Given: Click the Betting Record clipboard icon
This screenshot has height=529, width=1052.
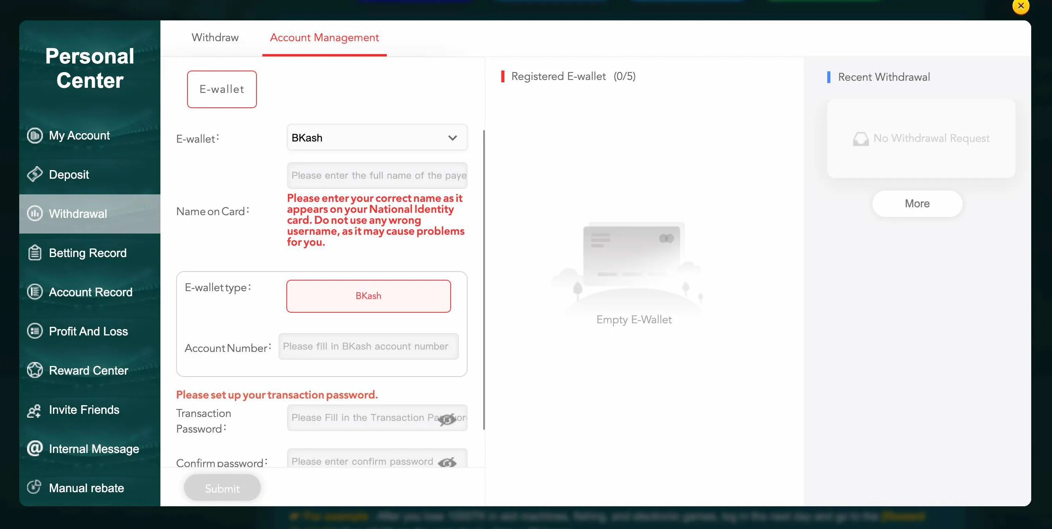Looking at the screenshot, I should coord(35,252).
